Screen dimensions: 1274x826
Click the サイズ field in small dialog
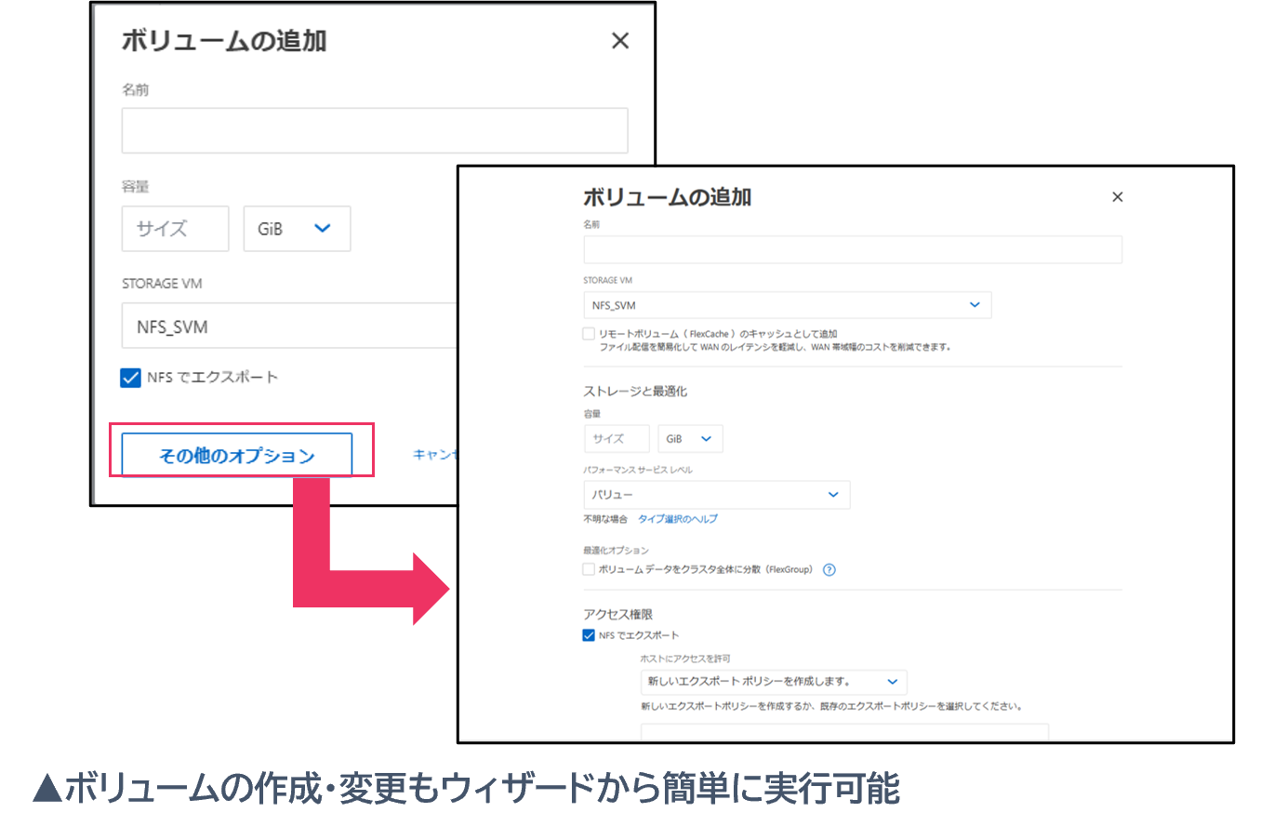(x=175, y=229)
